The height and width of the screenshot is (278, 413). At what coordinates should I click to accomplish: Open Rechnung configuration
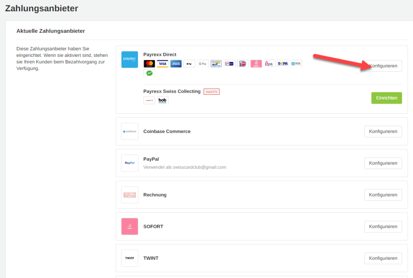(383, 195)
